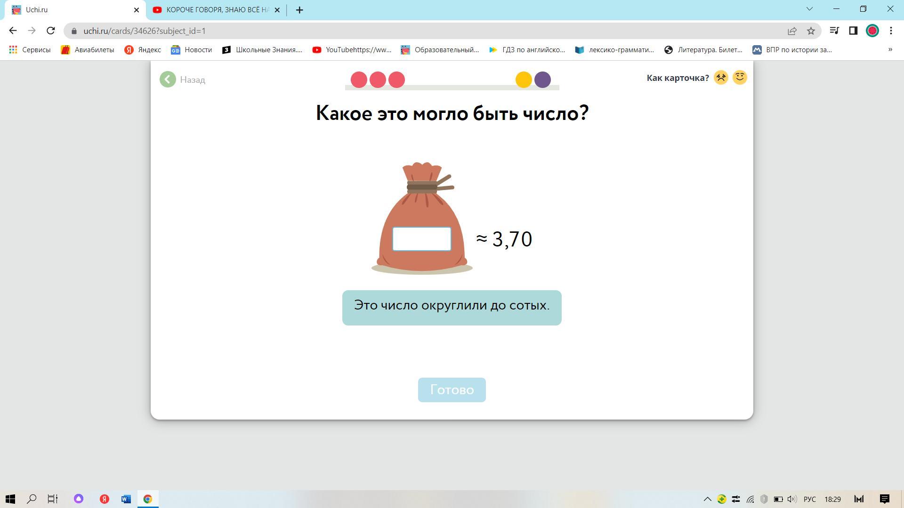
Task: Click the share page icon in address bar
Action: click(x=792, y=31)
